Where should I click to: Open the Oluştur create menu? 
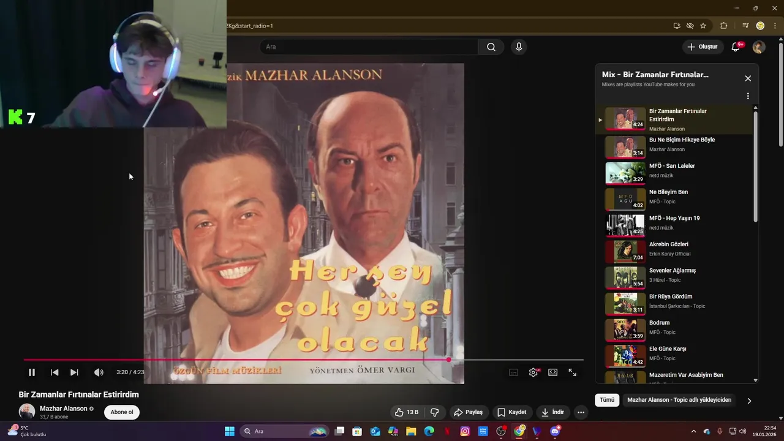[x=703, y=47]
